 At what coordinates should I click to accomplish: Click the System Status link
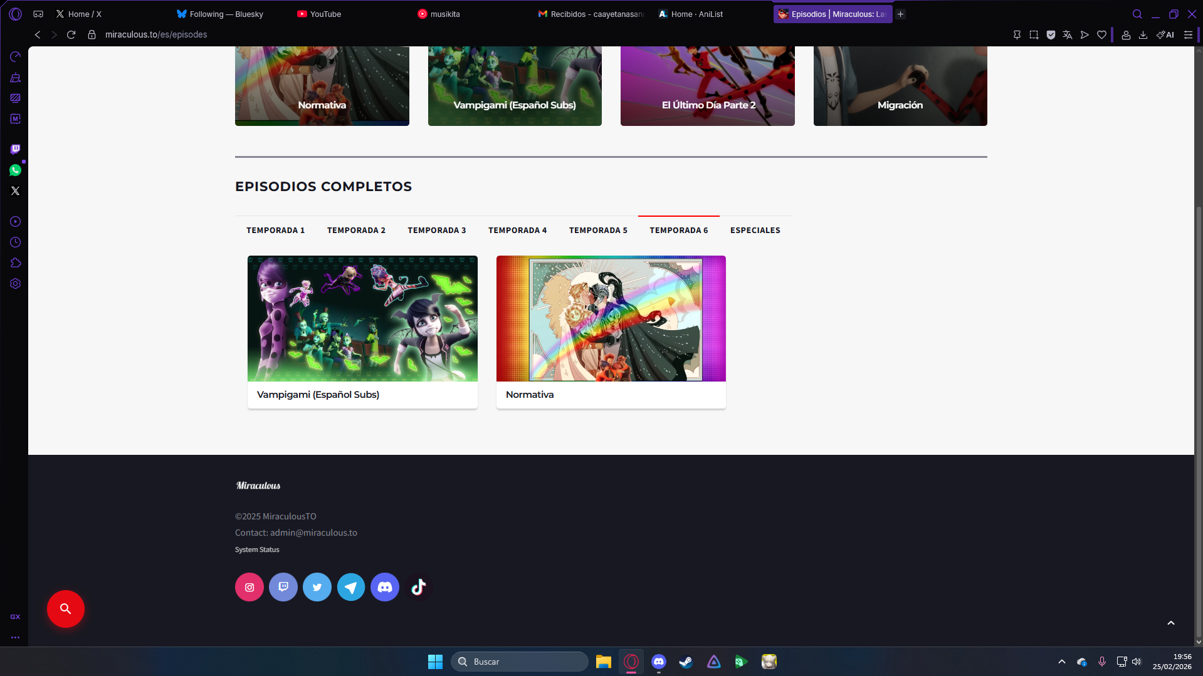[257, 549]
